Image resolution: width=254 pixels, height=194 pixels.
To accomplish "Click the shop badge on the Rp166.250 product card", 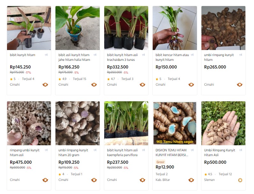I will tap(94, 85).
